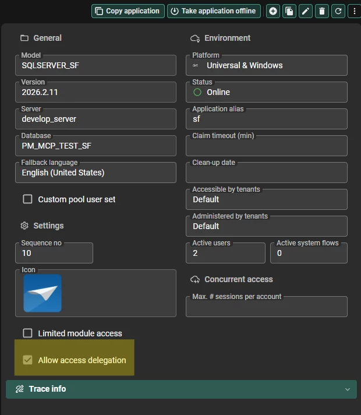Click the Environment cloud icon
This screenshot has width=361, height=415.
tap(195, 38)
